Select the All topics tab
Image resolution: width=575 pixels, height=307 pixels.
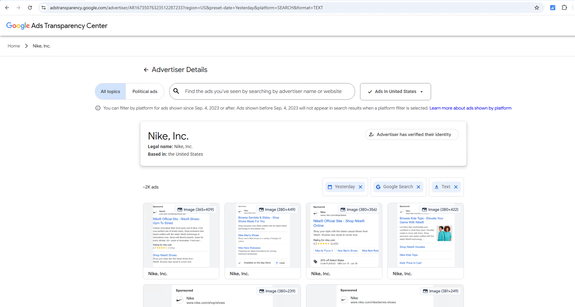coord(110,91)
